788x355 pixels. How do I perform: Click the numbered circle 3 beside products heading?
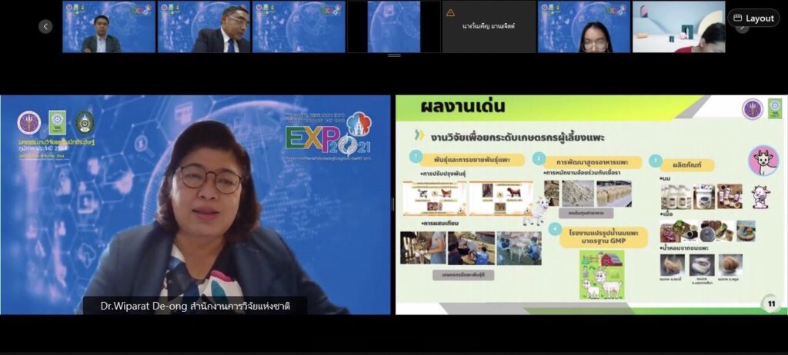click(655, 161)
